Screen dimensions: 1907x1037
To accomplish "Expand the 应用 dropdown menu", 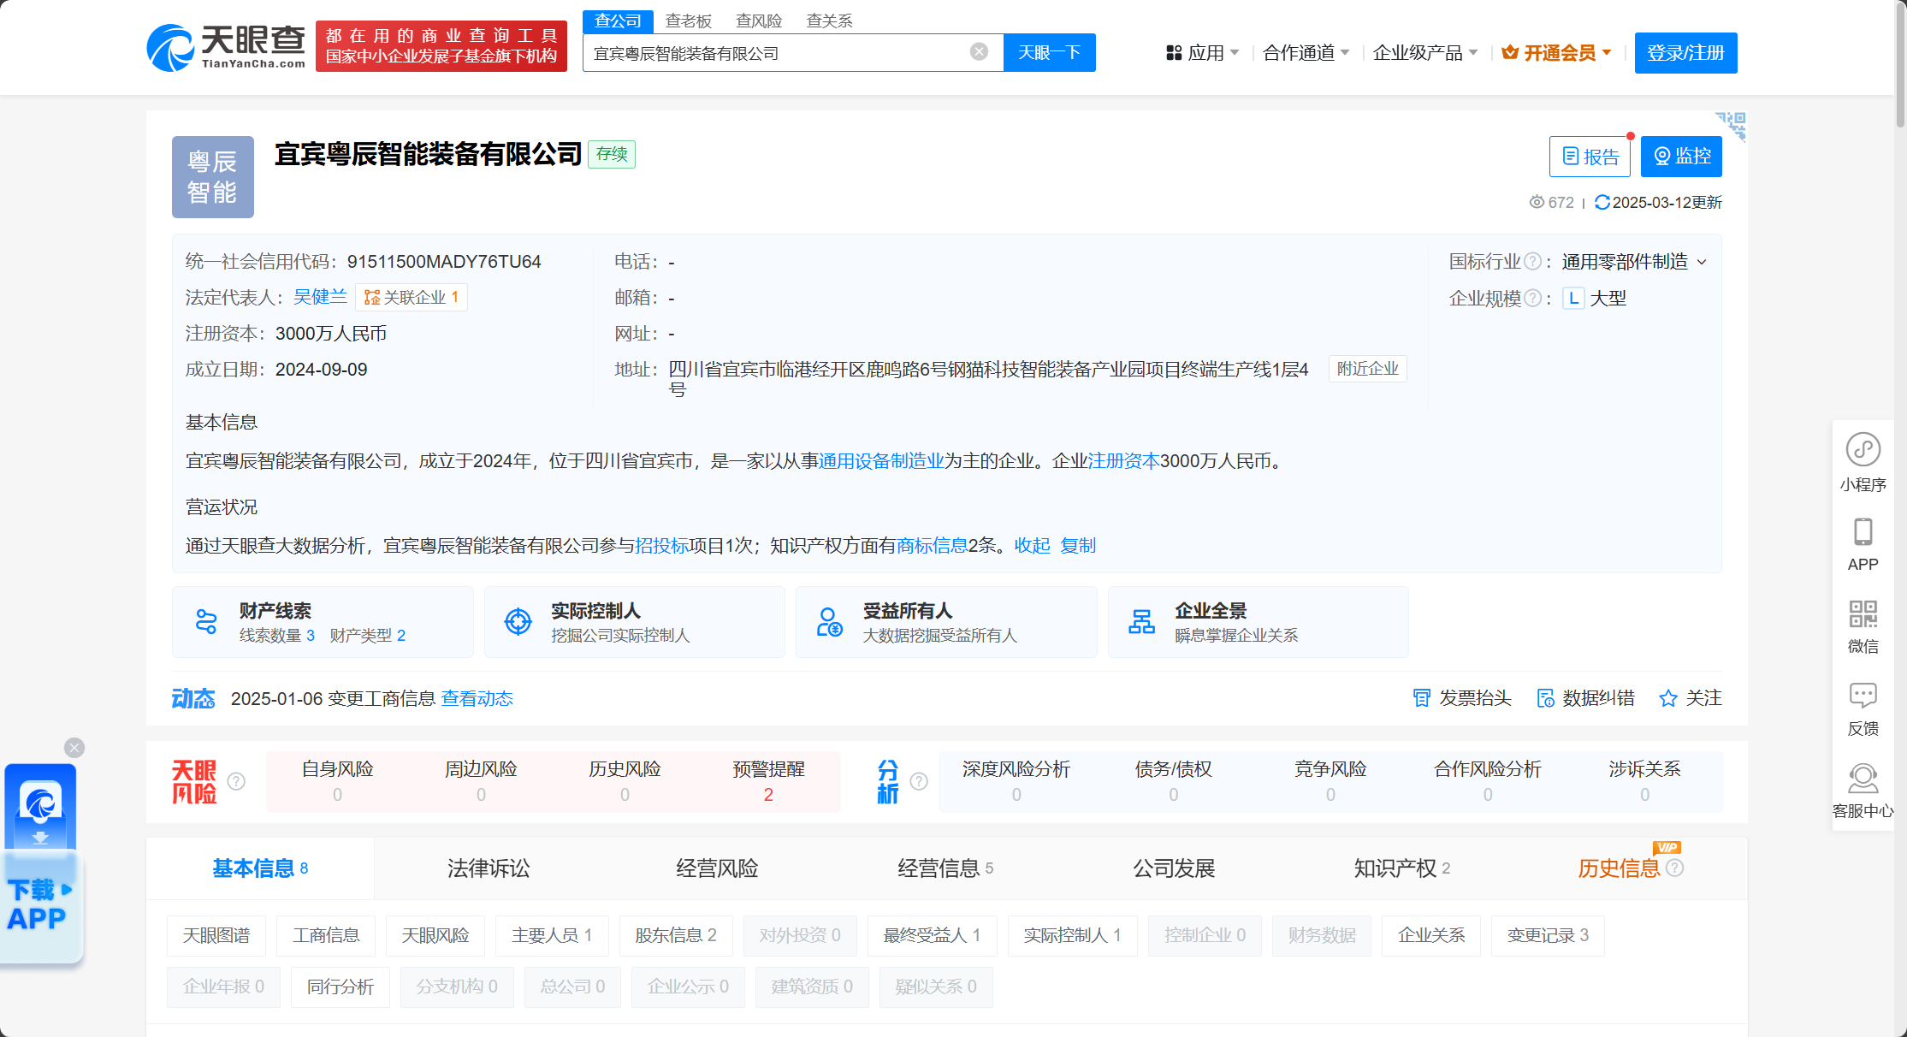I will [1202, 53].
